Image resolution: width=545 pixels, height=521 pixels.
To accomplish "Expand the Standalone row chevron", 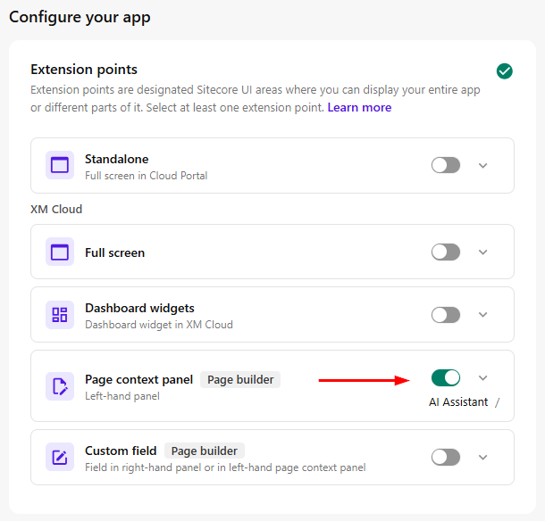I will click(483, 165).
